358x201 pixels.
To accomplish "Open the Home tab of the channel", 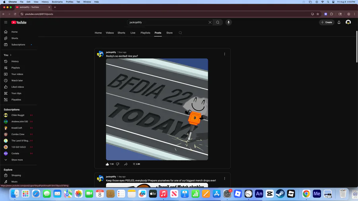I will (98, 33).
